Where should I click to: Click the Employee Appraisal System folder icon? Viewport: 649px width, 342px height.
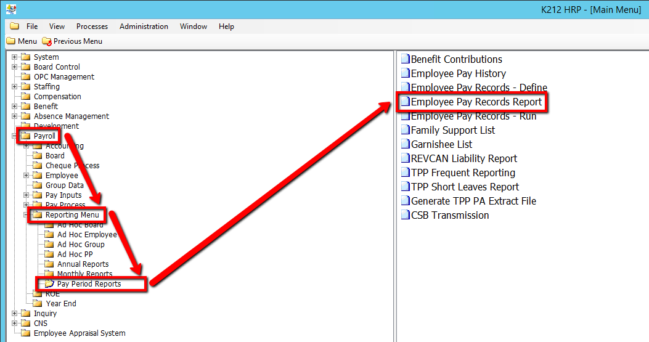click(26, 333)
